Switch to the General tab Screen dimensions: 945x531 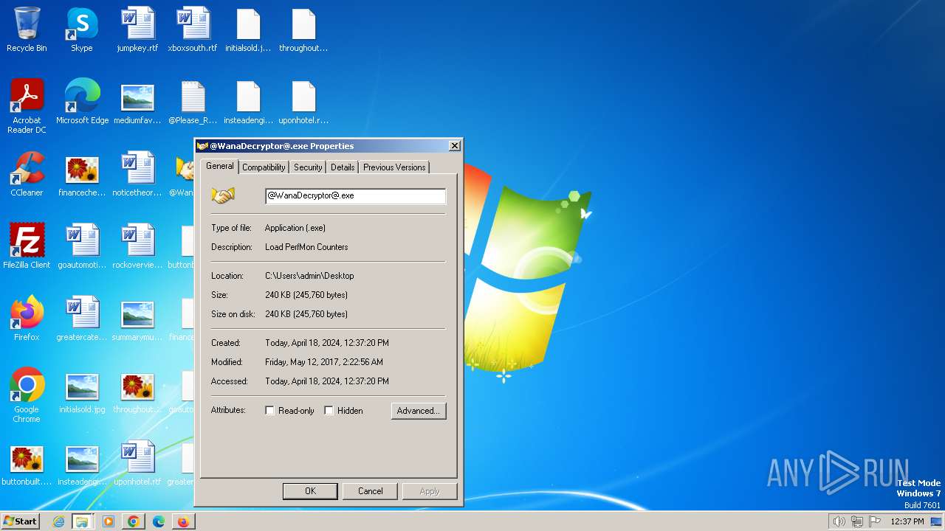click(x=220, y=166)
